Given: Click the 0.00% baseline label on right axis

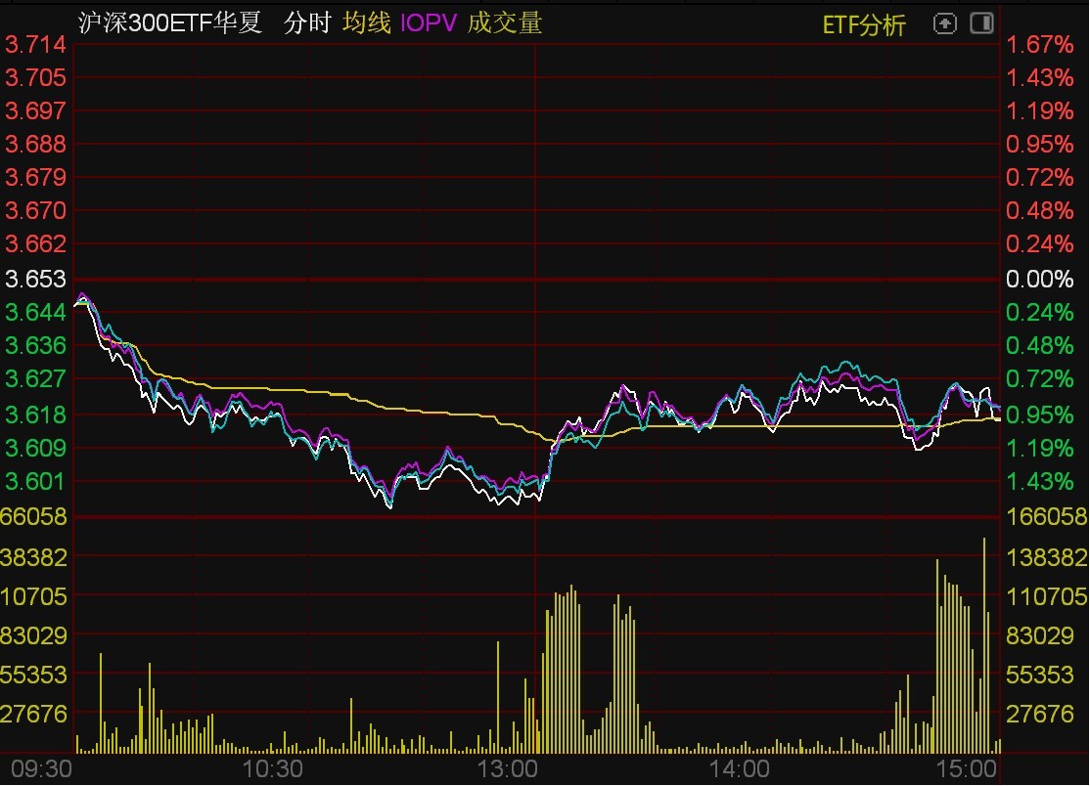Looking at the screenshot, I should (1042, 279).
